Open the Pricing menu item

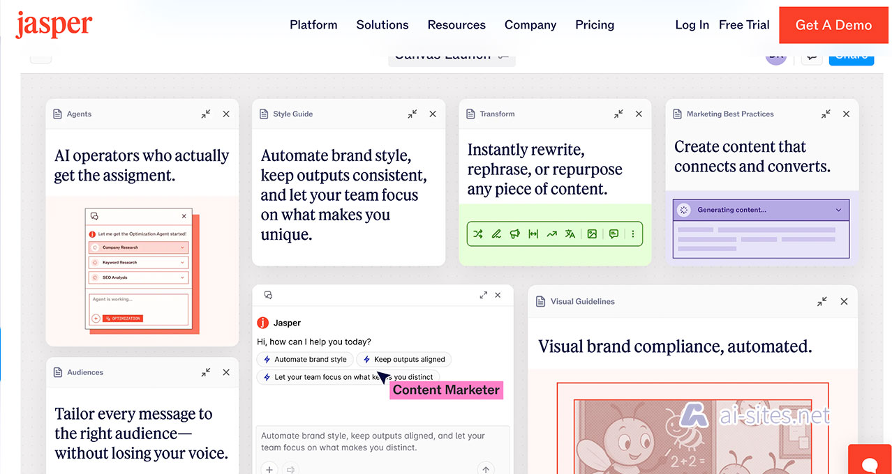[x=595, y=24]
